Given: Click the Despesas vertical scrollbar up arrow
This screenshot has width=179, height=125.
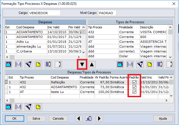Looking at the screenshot, I should pos(84,27).
